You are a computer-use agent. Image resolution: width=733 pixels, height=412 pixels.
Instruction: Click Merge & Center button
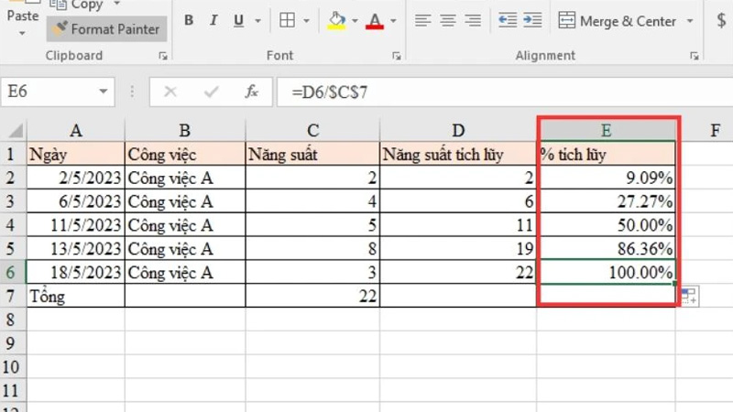618,21
